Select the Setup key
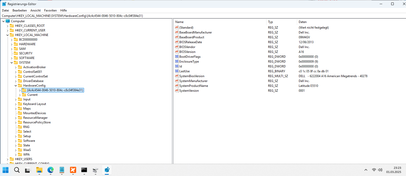Viewport: 406px width, 176px height. (27, 136)
